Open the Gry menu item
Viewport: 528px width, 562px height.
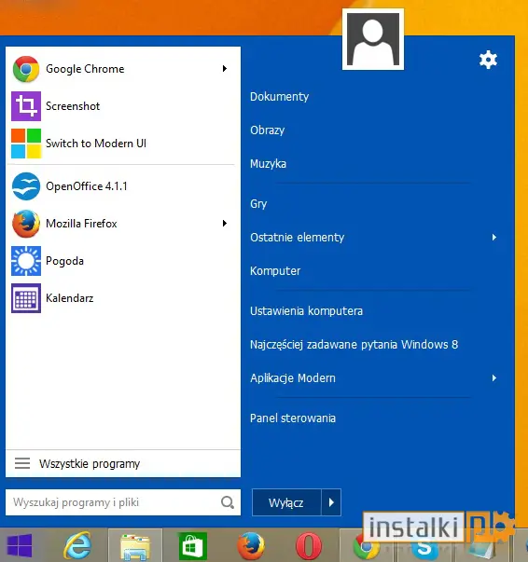point(258,204)
